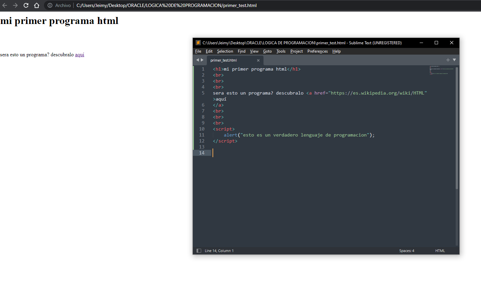Change syntax via 'HTML' status item

pyautogui.click(x=440, y=251)
